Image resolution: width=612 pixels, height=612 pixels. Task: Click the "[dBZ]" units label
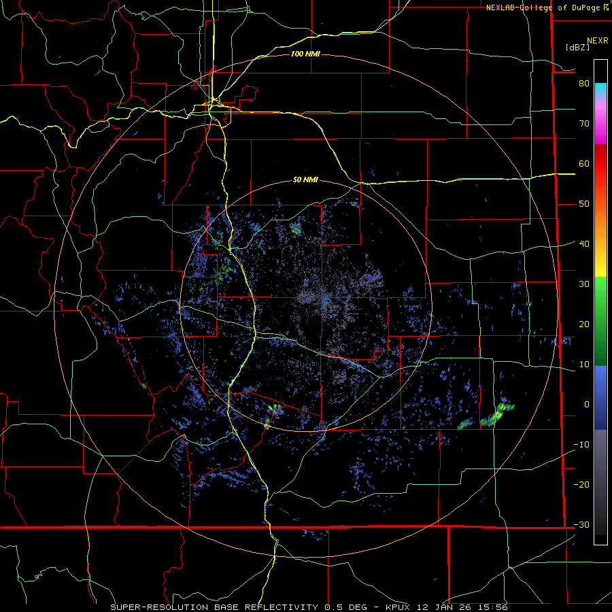(577, 47)
